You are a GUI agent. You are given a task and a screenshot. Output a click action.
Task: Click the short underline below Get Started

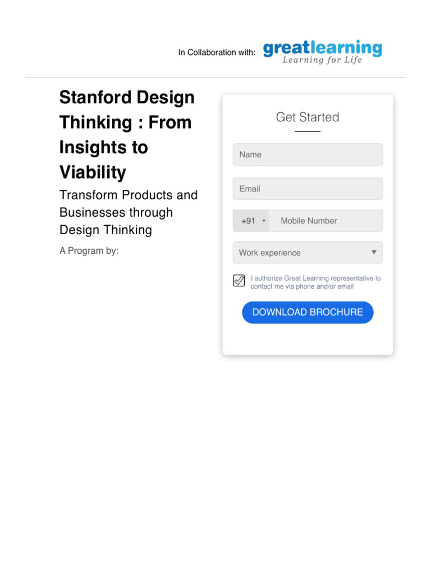[x=308, y=131]
